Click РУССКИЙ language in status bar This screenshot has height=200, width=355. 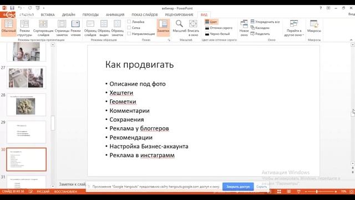coord(43,192)
